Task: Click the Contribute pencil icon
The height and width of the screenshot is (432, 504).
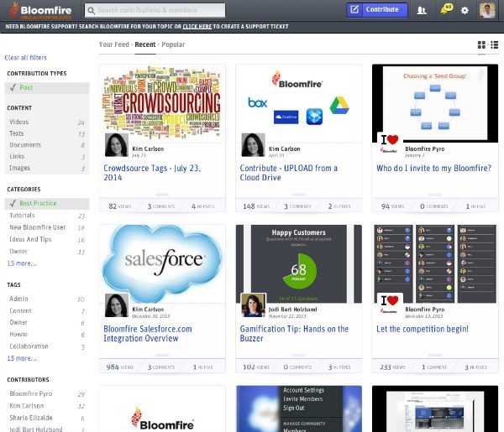Action: click(x=354, y=9)
